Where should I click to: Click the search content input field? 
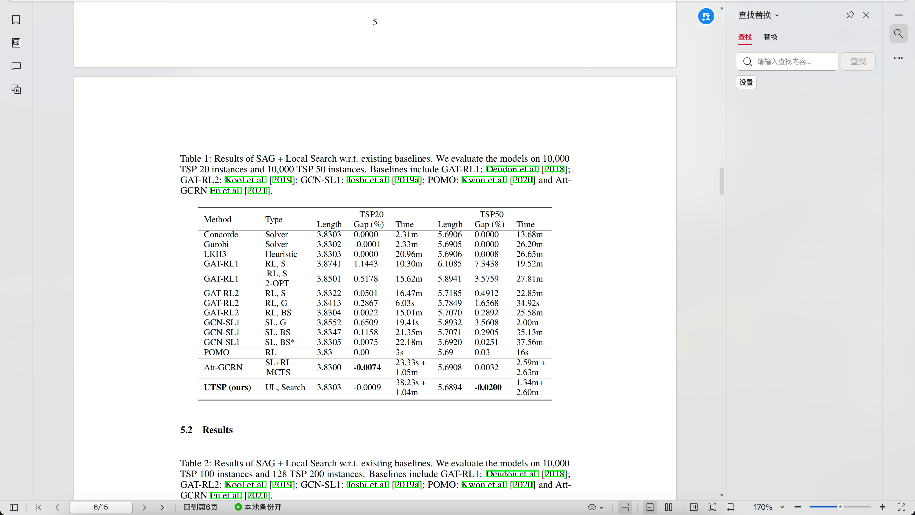[x=787, y=61]
